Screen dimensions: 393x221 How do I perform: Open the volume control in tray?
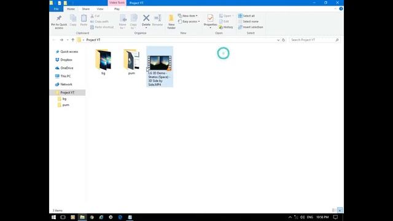(x=302, y=217)
